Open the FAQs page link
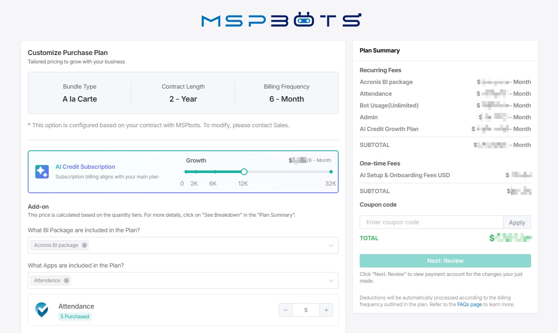The height and width of the screenshot is (333, 558). click(469, 304)
